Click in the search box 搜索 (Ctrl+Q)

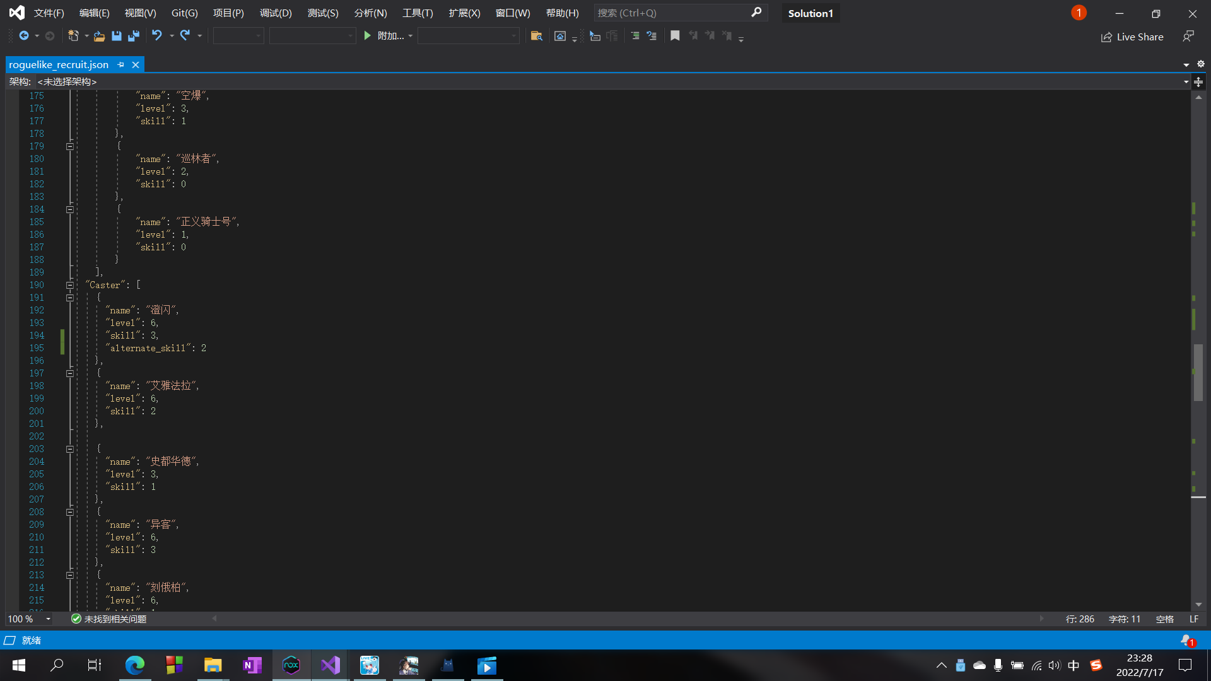[672, 13]
